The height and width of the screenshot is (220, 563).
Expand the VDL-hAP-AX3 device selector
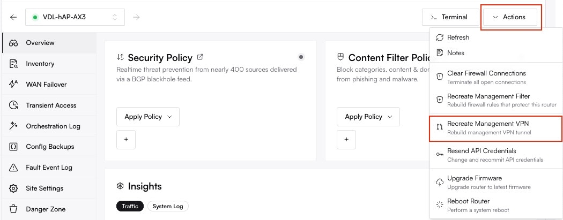(75, 17)
